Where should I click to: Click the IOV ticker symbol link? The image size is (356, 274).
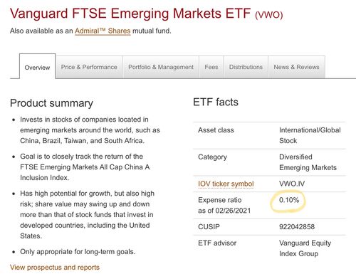(226, 184)
